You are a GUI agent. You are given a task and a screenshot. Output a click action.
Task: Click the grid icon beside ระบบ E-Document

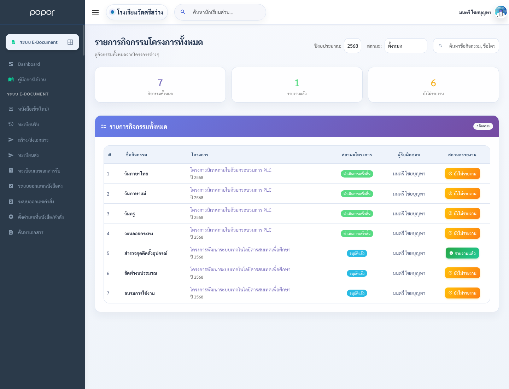click(70, 42)
